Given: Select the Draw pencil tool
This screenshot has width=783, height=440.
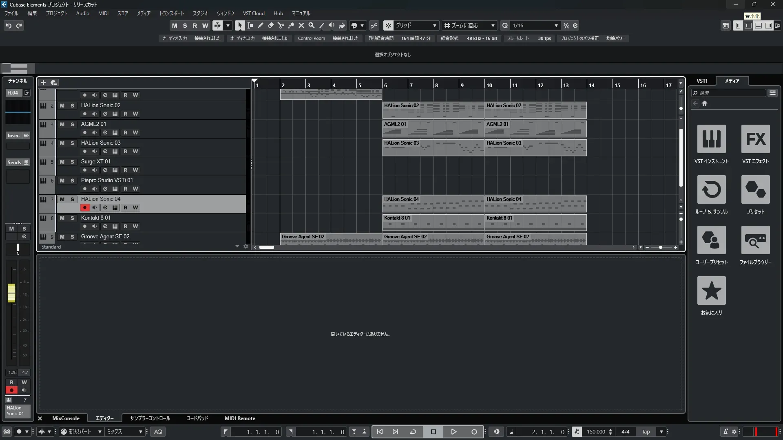Looking at the screenshot, I should pyautogui.click(x=260, y=25).
